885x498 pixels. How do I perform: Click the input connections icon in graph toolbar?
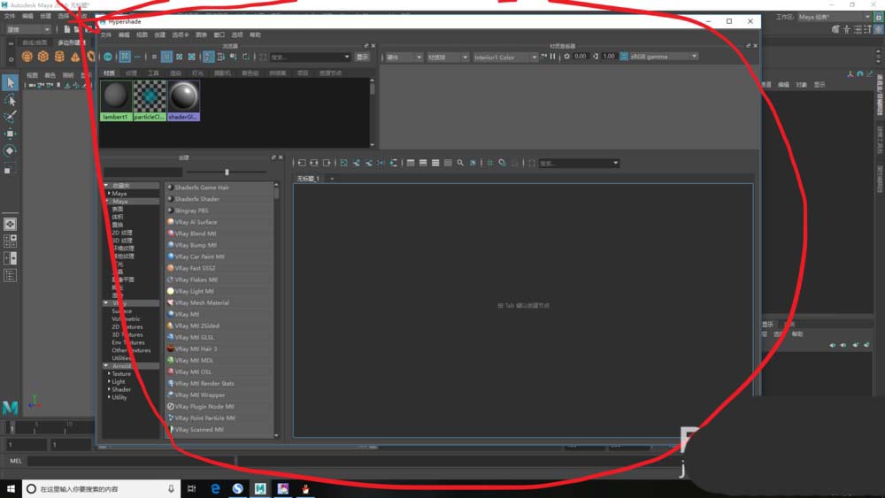point(302,163)
